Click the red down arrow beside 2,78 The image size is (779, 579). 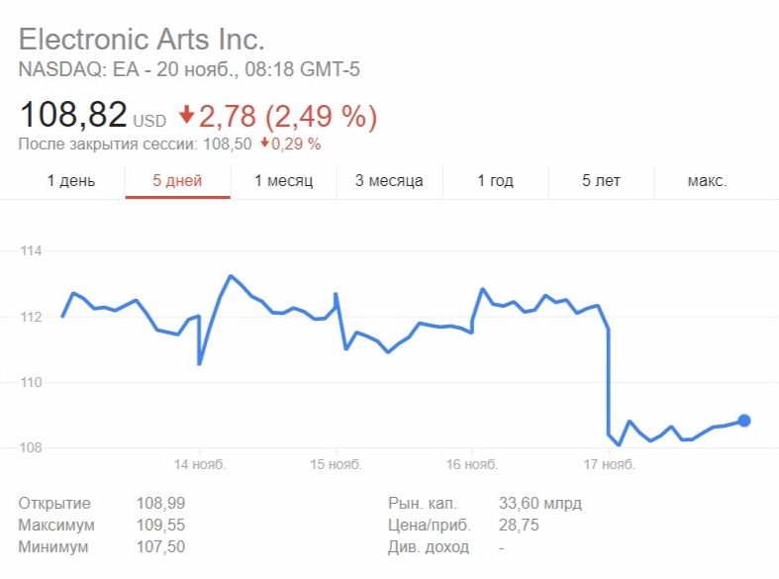186,114
